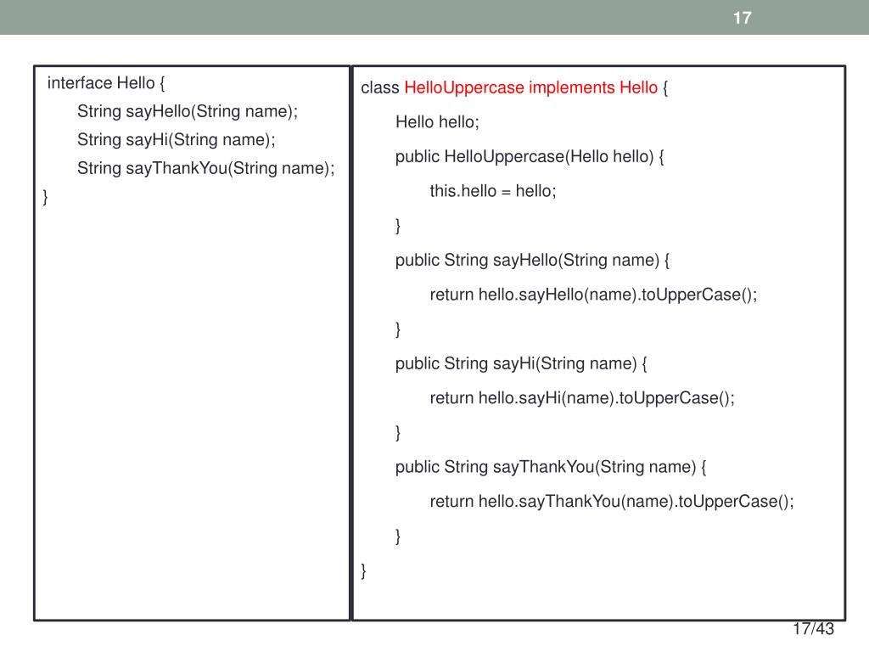
Task: Click constructor 'public HelloUppercase(Hello hello) {'
Action: [x=530, y=157]
